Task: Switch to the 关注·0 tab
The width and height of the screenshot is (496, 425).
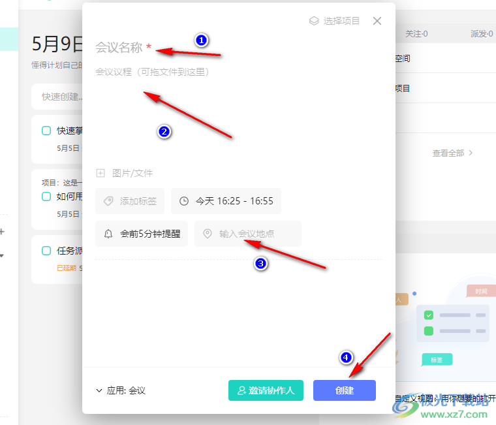Action: pos(416,34)
